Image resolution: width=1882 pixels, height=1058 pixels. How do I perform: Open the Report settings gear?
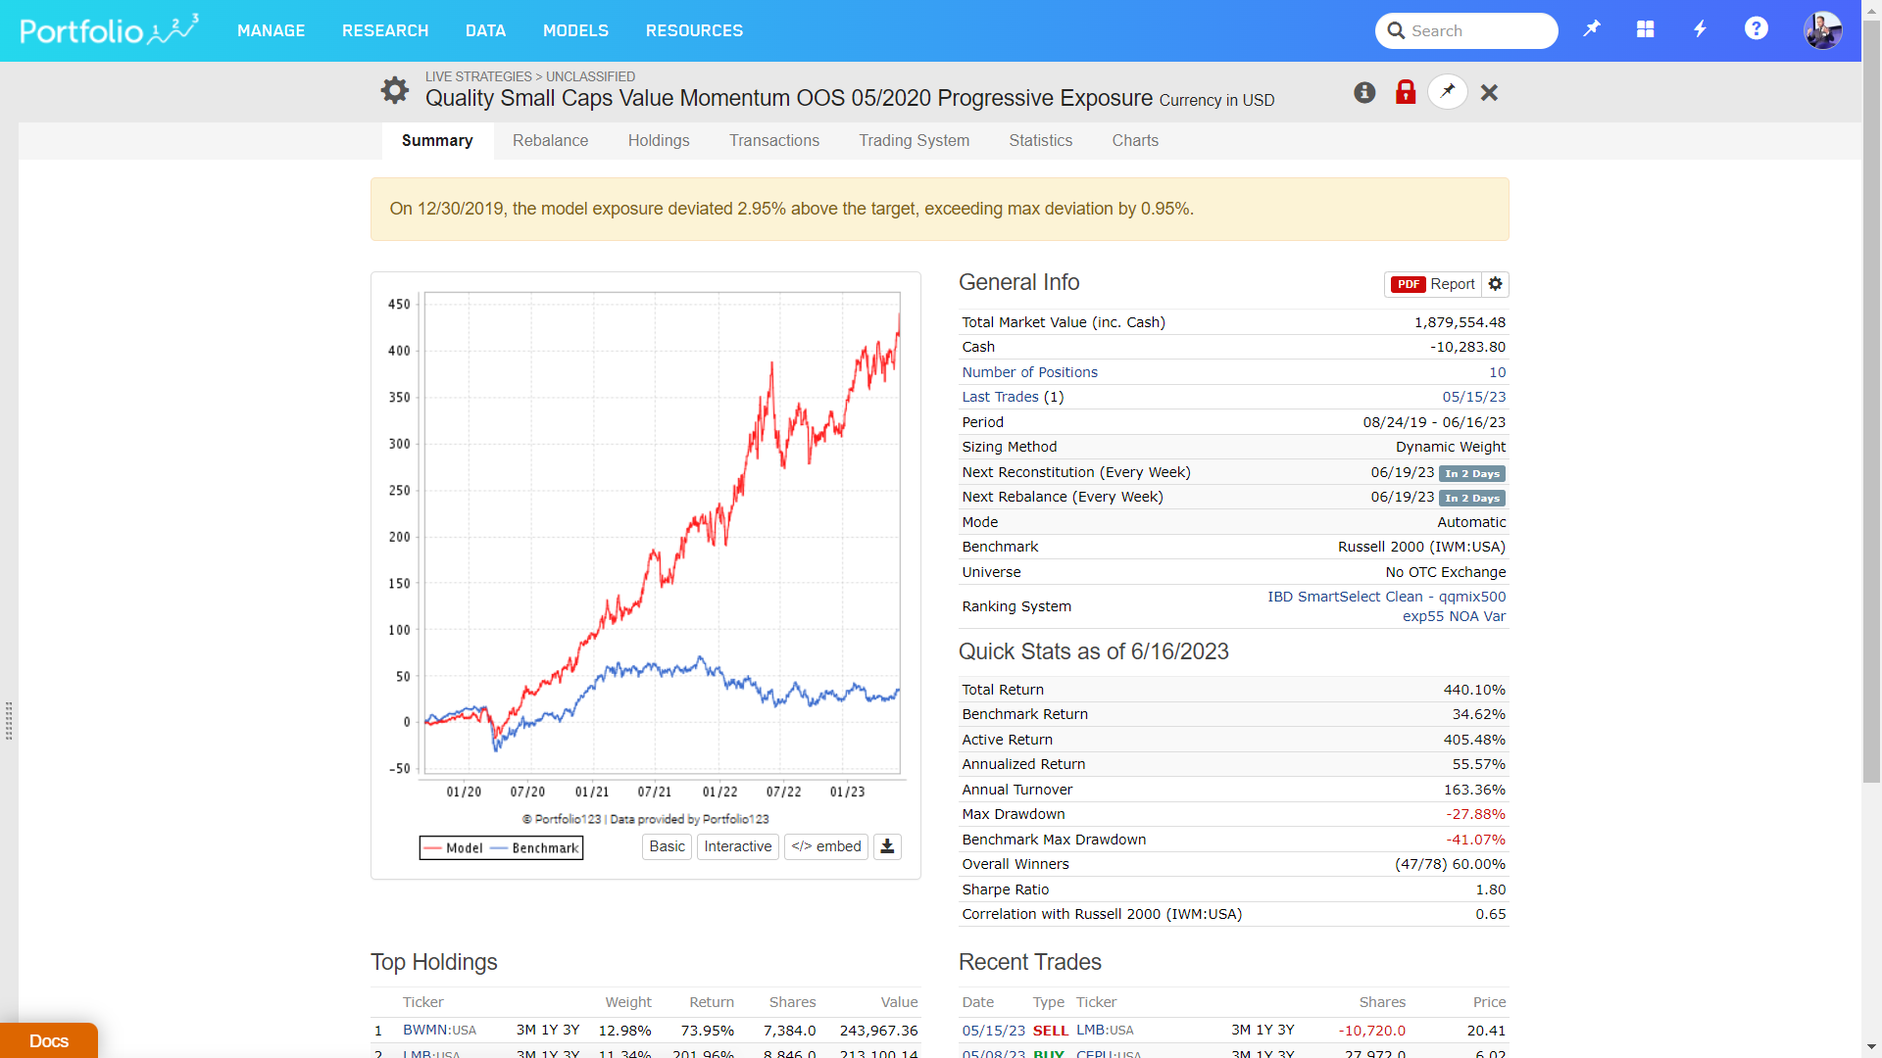pos(1495,284)
